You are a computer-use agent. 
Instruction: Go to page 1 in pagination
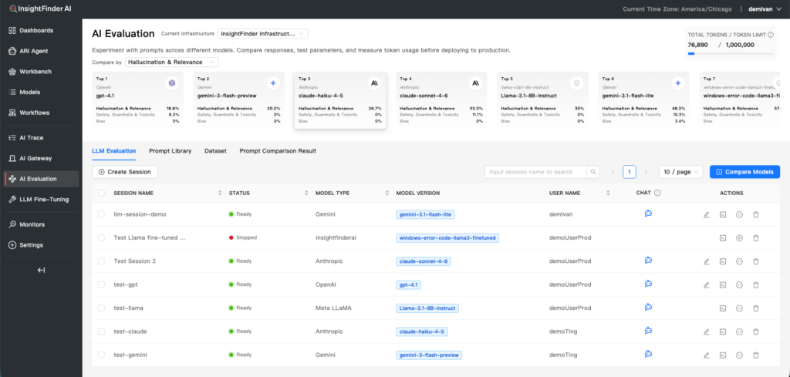tap(629, 172)
